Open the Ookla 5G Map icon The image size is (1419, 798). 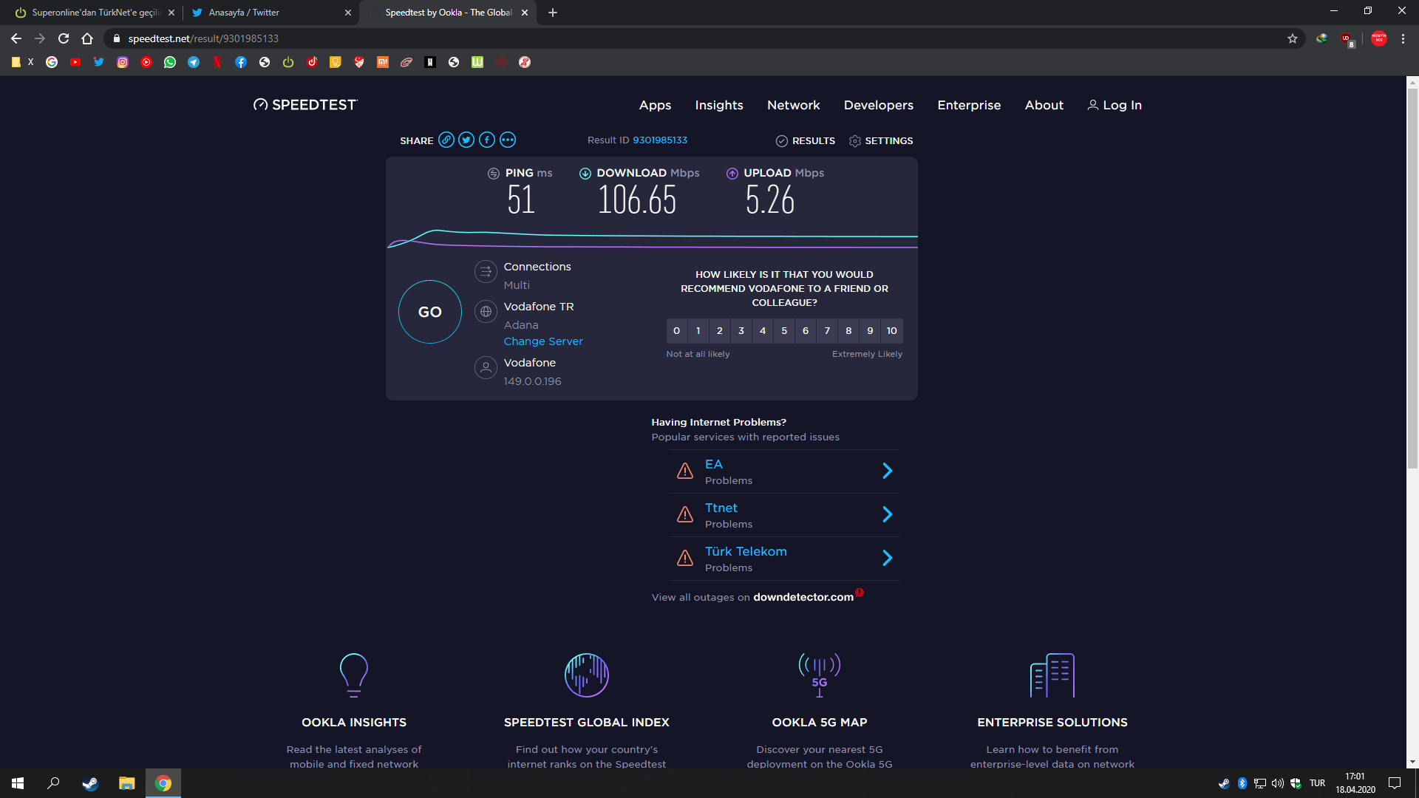tap(819, 675)
